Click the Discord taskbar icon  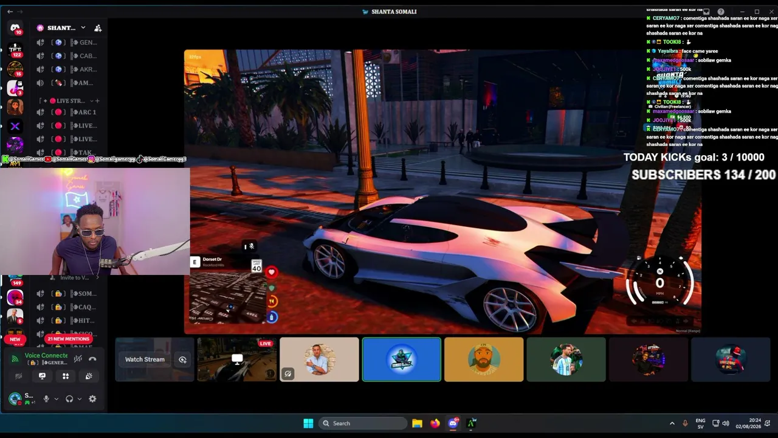[x=453, y=423]
